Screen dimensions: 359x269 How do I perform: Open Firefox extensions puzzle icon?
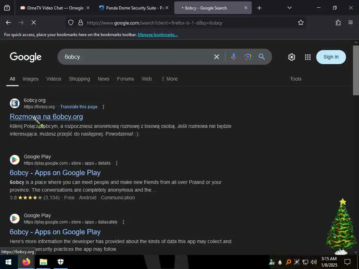[338, 22]
